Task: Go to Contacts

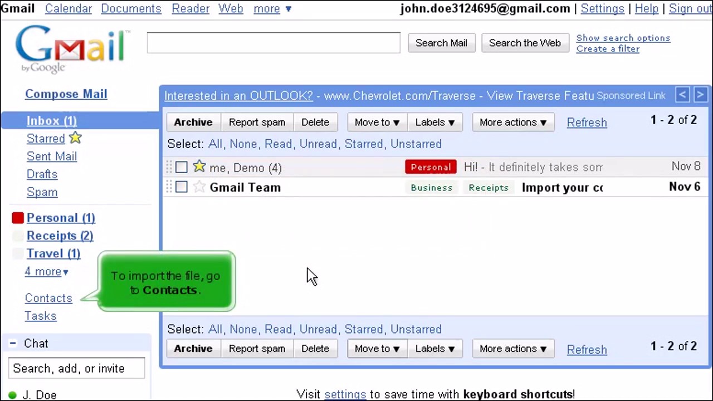Action: [x=48, y=298]
